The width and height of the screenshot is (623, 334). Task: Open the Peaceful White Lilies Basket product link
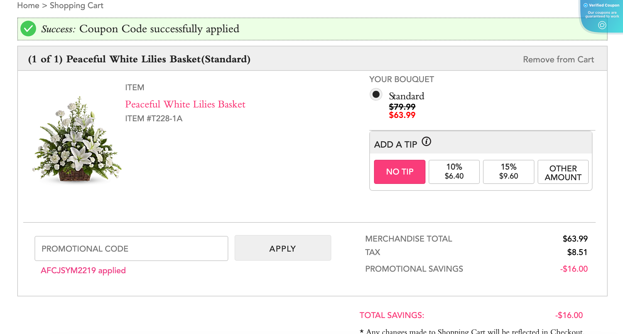pyautogui.click(x=185, y=104)
